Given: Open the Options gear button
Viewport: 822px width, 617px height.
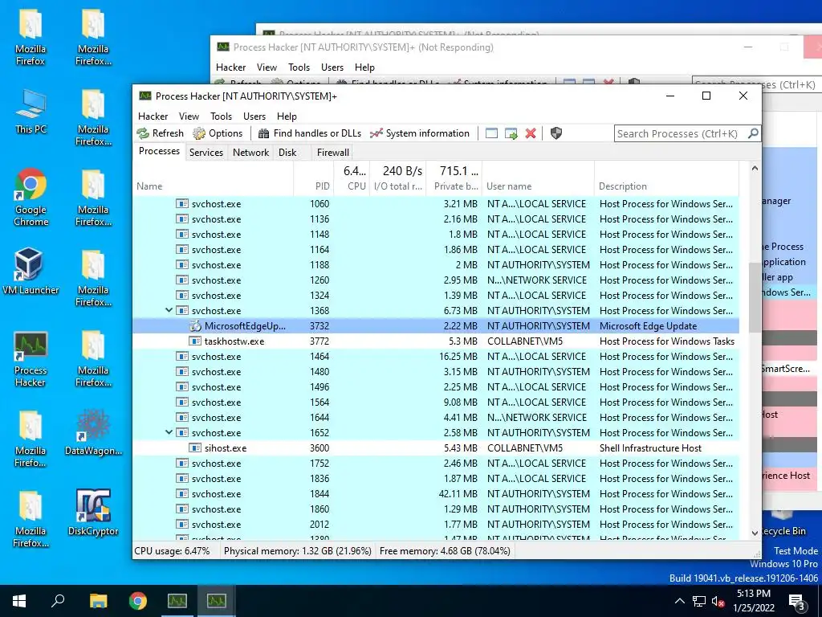Looking at the screenshot, I should tap(218, 133).
